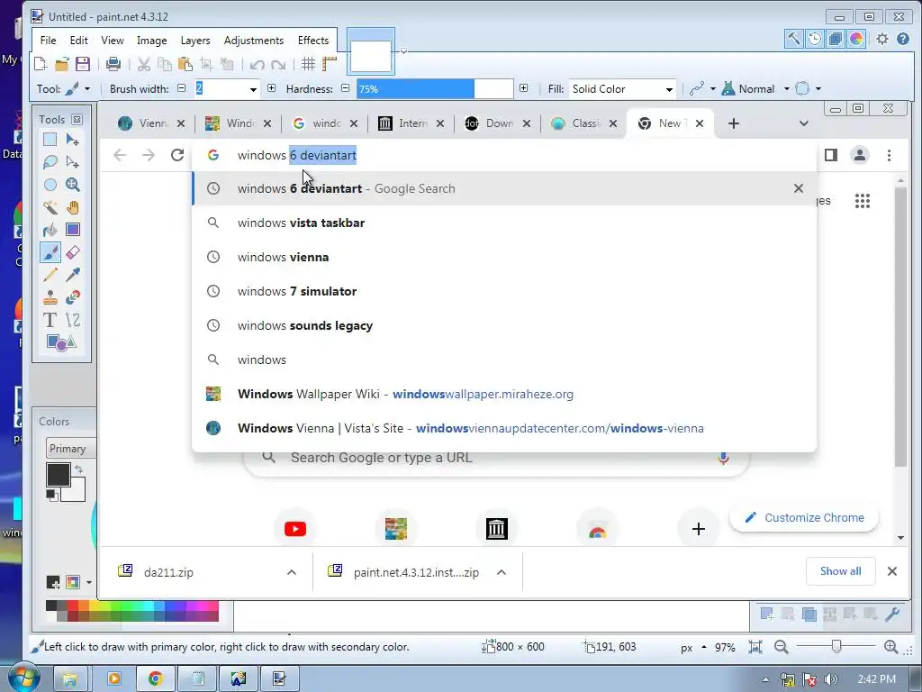Pick the Ellipse Select tool
The width and height of the screenshot is (922, 692).
pyautogui.click(x=50, y=185)
